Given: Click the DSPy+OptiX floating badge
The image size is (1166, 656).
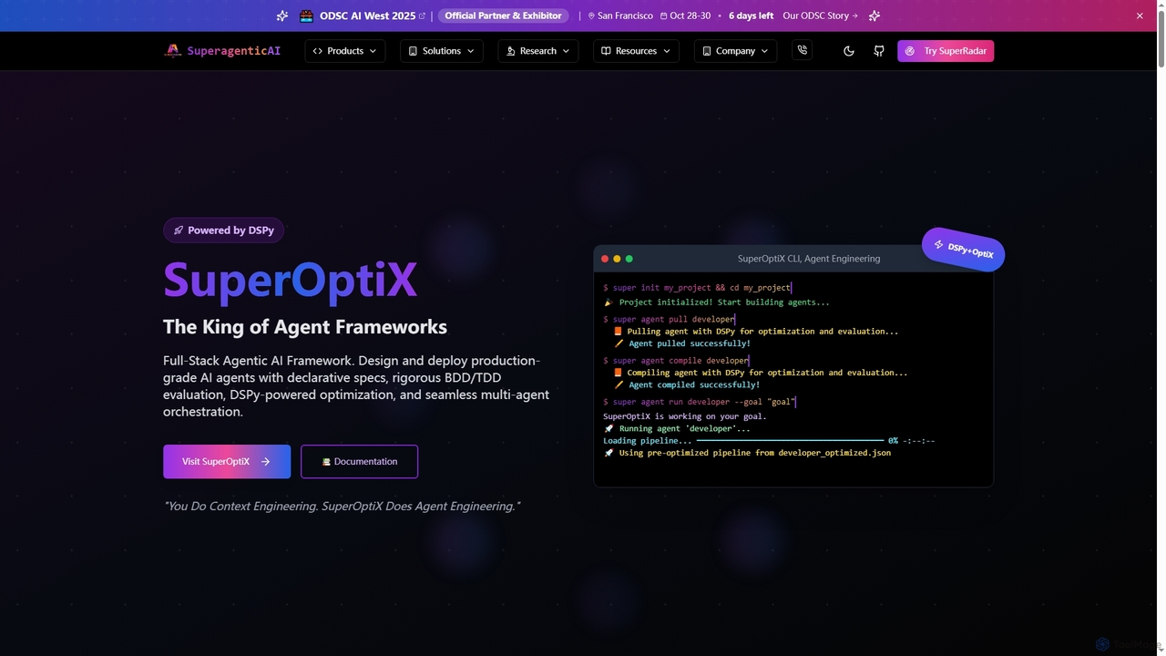Looking at the screenshot, I should (x=963, y=249).
